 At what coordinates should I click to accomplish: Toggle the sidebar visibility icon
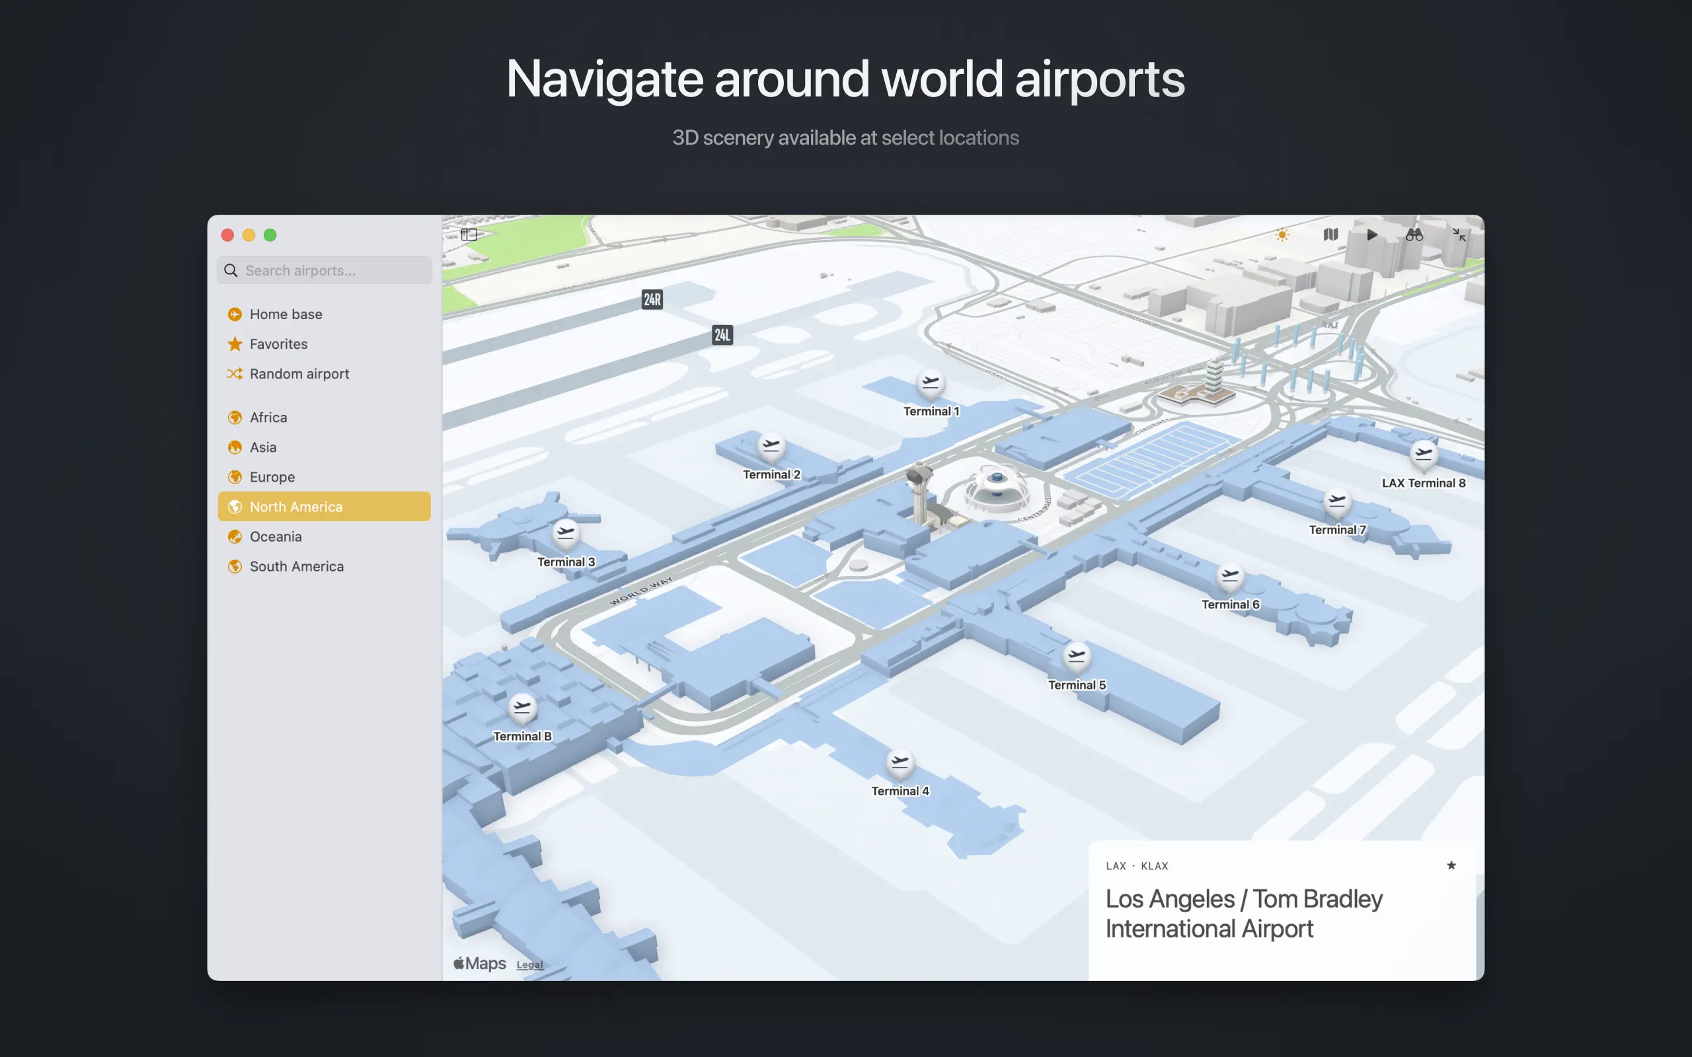point(469,235)
